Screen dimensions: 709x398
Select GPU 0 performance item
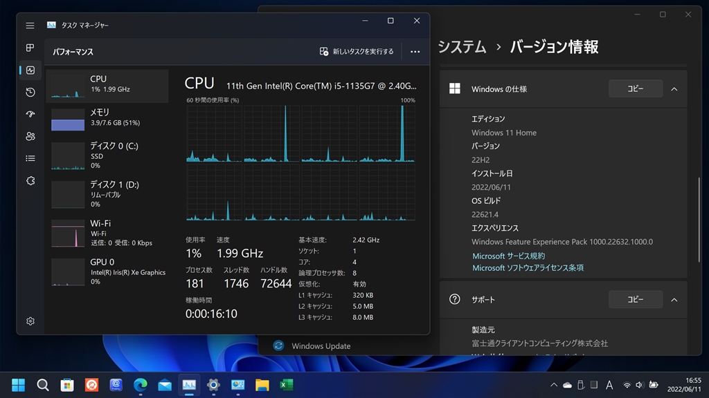107,272
